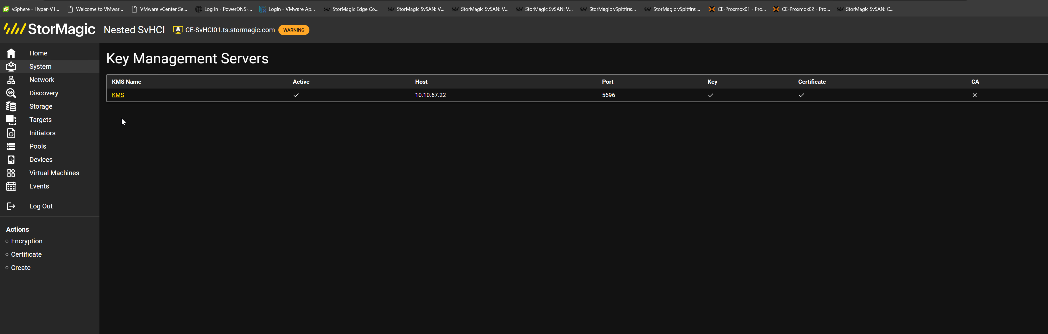This screenshot has width=1048, height=334.
Task: Open the Initiators page
Action: pyautogui.click(x=42, y=133)
